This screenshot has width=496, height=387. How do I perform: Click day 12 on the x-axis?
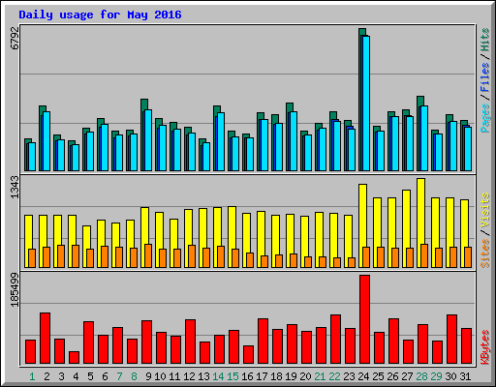point(189,376)
